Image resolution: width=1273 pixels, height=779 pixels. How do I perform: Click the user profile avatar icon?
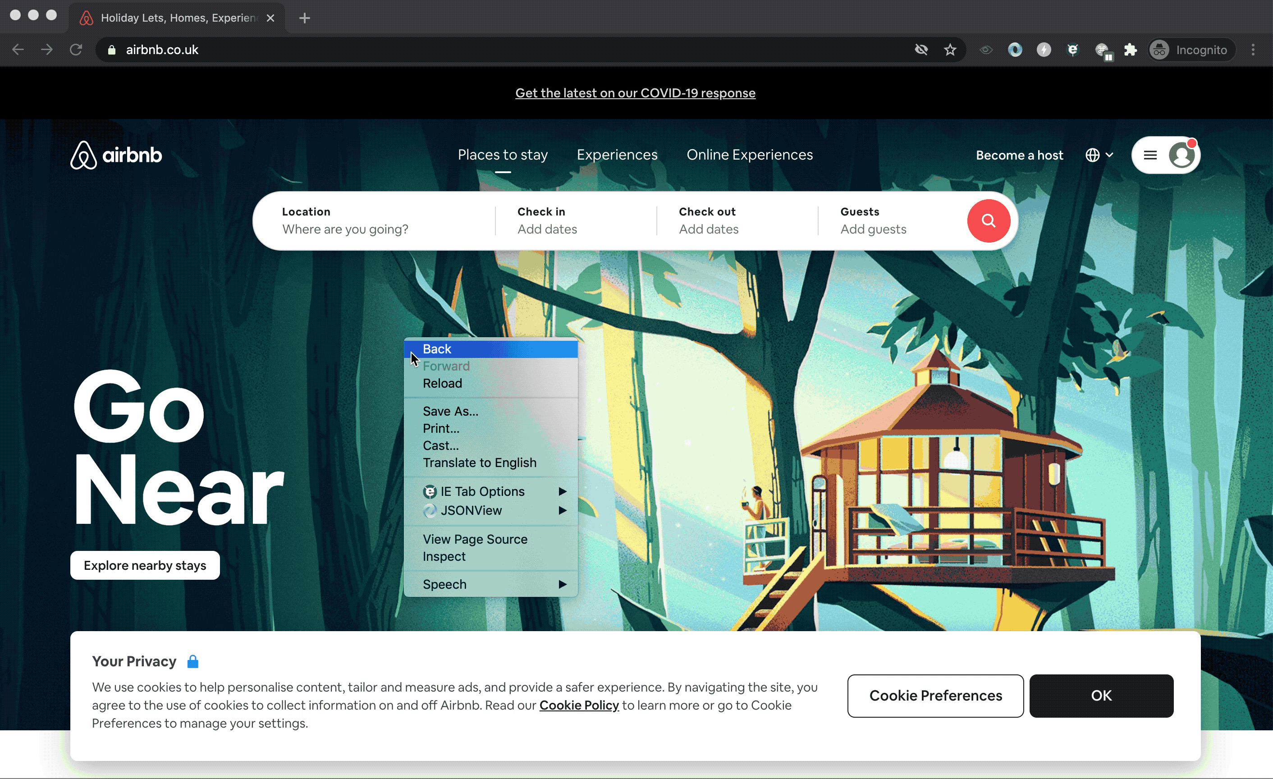click(1183, 155)
